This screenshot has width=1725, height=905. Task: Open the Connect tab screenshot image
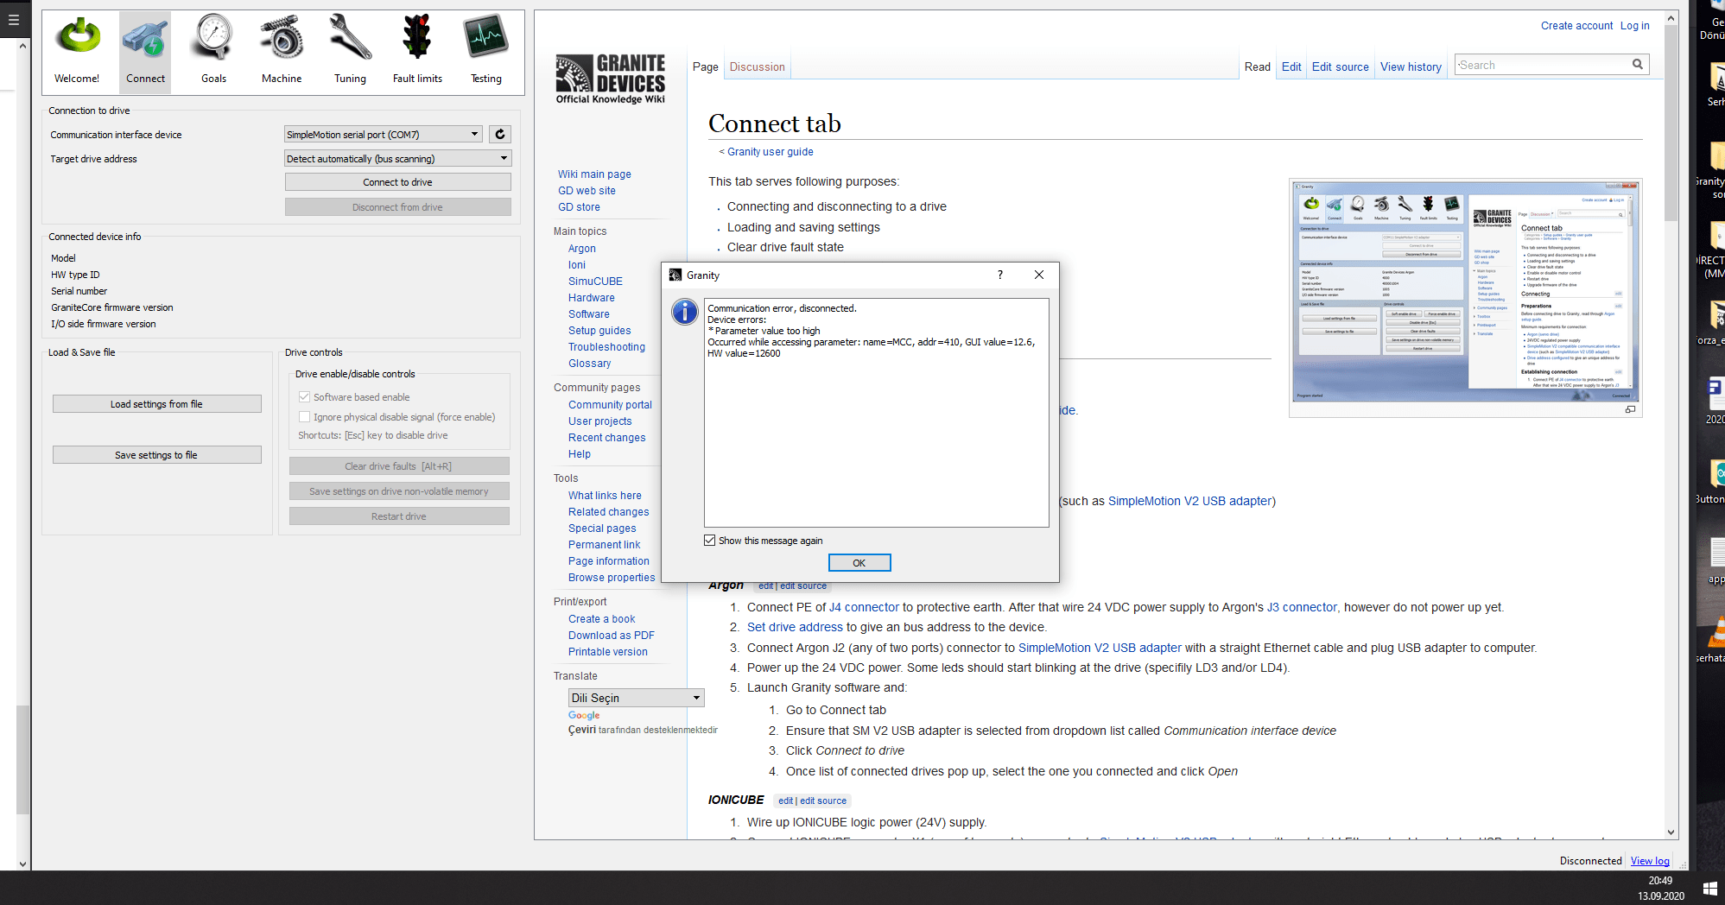[x=1466, y=292]
